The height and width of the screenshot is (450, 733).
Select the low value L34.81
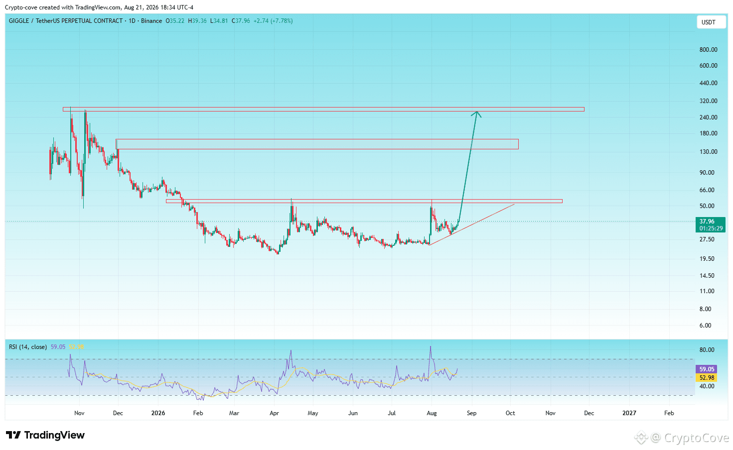pos(219,21)
